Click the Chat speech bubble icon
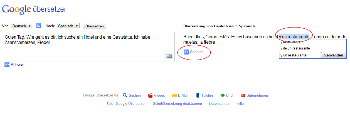Viewport: 350px width, 124px height. (x=223, y=95)
